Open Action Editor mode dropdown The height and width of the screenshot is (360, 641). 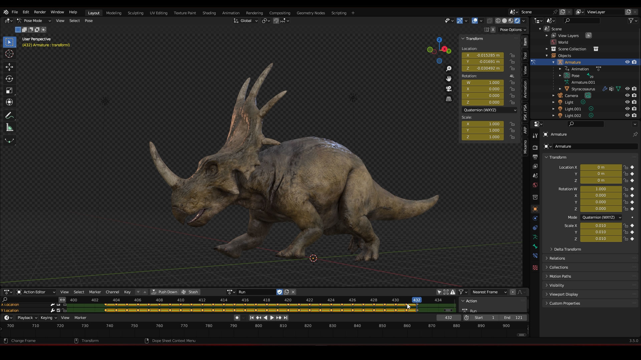(x=36, y=292)
